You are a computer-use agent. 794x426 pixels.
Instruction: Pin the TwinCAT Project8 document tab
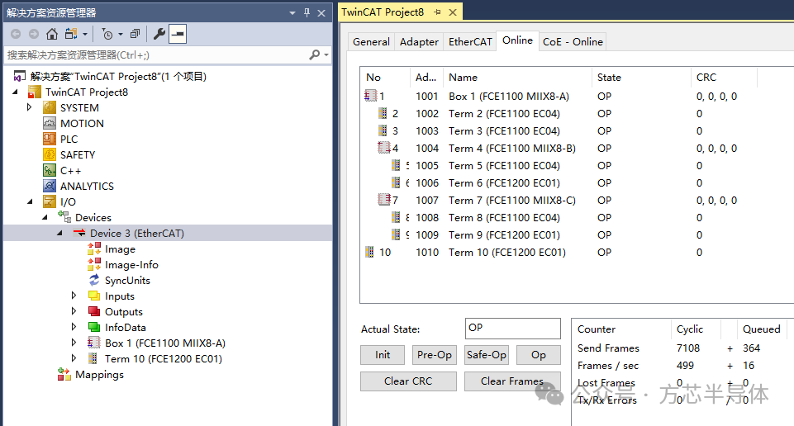pos(437,12)
